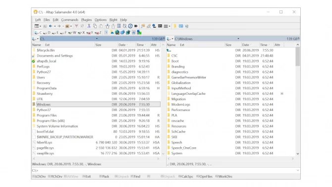Sort left panel by Size column header

point(106,45)
